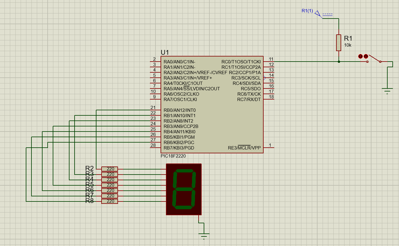Click the 10k resistor value text
Screen dimensions: 399x246
click(x=347, y=45)
